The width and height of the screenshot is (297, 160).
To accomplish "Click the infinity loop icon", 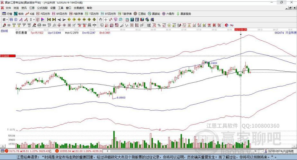I will 232,25.
